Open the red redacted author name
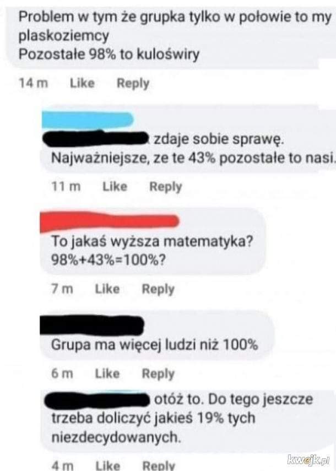The height and width of the screenshot is (471, 336). pos(109,221)
